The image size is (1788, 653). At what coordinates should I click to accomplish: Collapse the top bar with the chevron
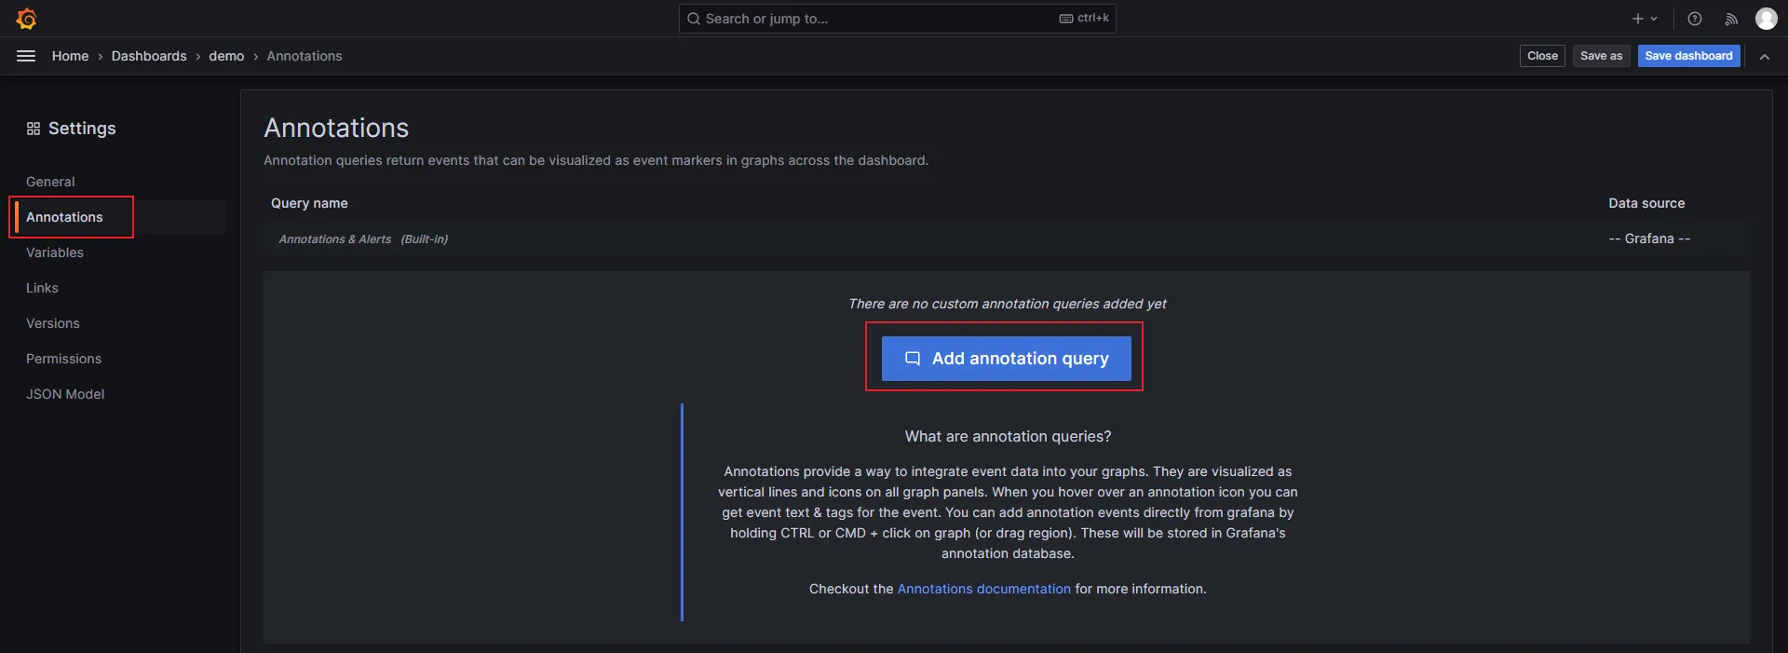[1765, 56]
